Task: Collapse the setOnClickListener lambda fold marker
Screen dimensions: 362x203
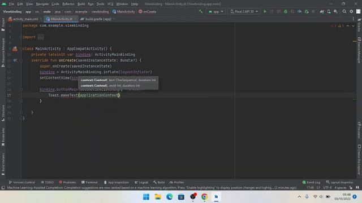Action: (x=21, y=89)
